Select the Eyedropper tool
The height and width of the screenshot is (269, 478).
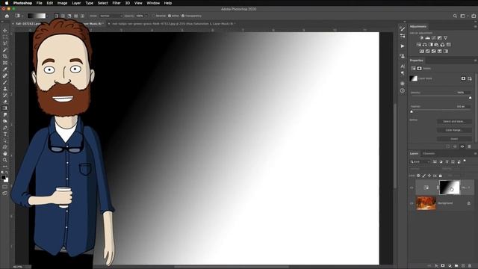(5, 69)
